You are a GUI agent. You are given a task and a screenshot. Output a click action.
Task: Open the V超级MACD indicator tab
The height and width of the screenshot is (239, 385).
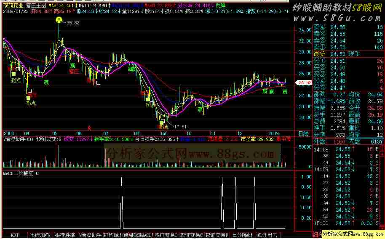pyautogui.click(x=141, y=235)
